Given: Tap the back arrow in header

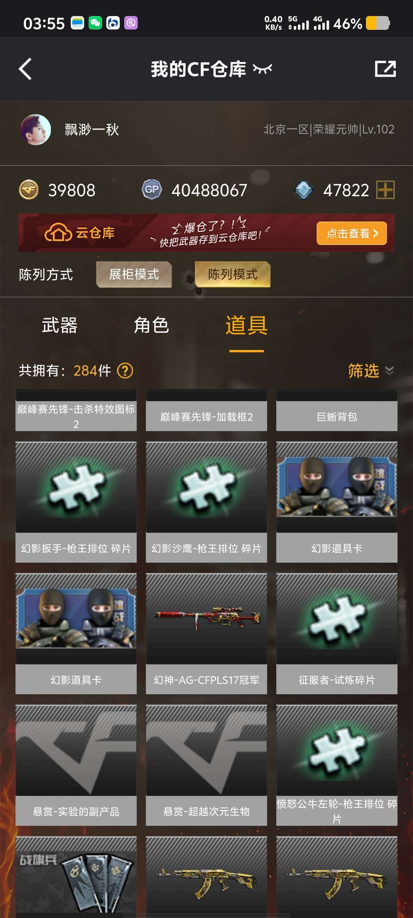Looking at the screenshot, I should 25,69.
